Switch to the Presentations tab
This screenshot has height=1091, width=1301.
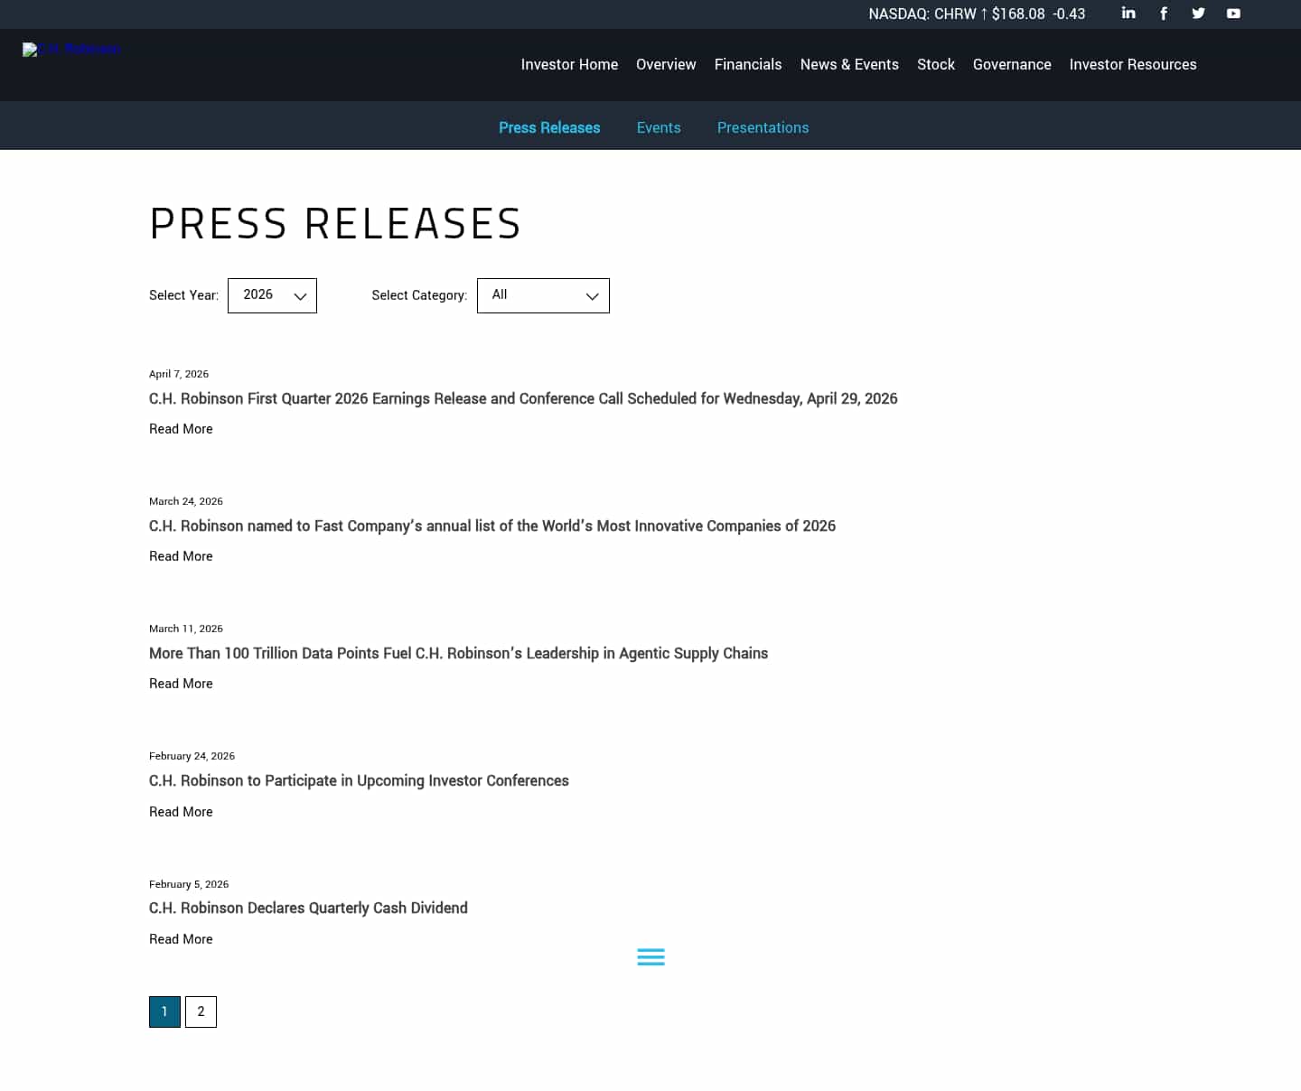coord(763,127)
